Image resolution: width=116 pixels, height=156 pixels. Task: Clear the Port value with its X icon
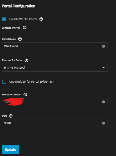tap(104, 123)
